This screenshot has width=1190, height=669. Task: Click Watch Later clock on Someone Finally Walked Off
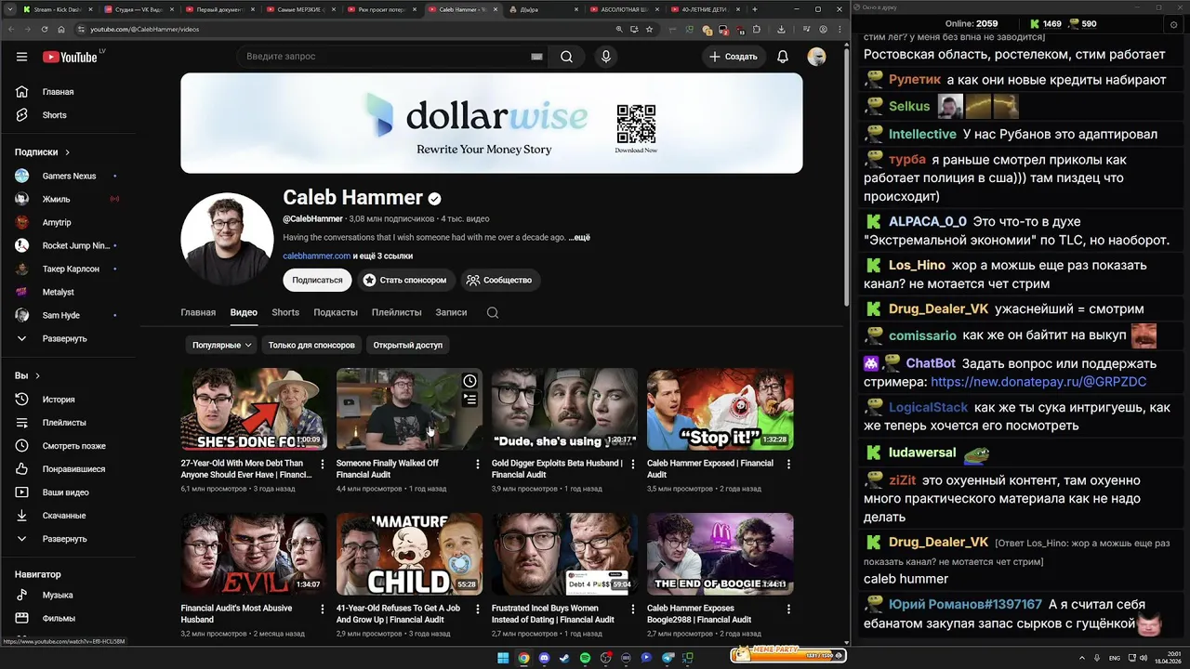click(x=469, y=381)
